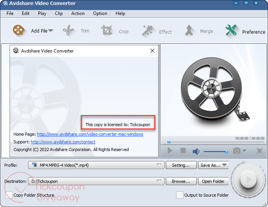Open the Effect magic wand tool

(147, 30)
